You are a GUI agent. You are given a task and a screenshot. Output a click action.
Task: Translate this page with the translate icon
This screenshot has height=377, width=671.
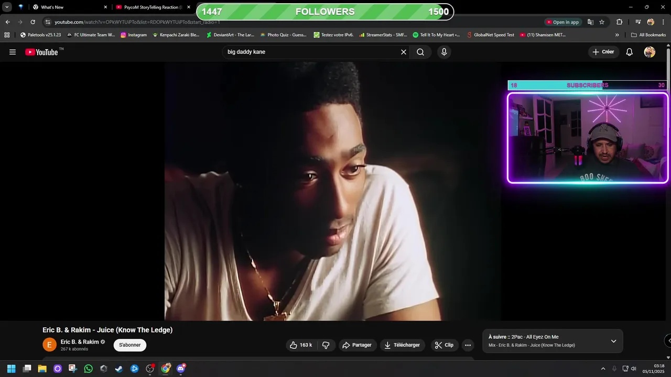[591, 22]
